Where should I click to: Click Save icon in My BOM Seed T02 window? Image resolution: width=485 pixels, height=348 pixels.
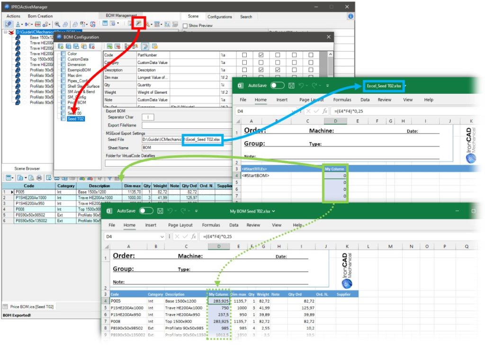pyautogui.click(x=160, y=211)
